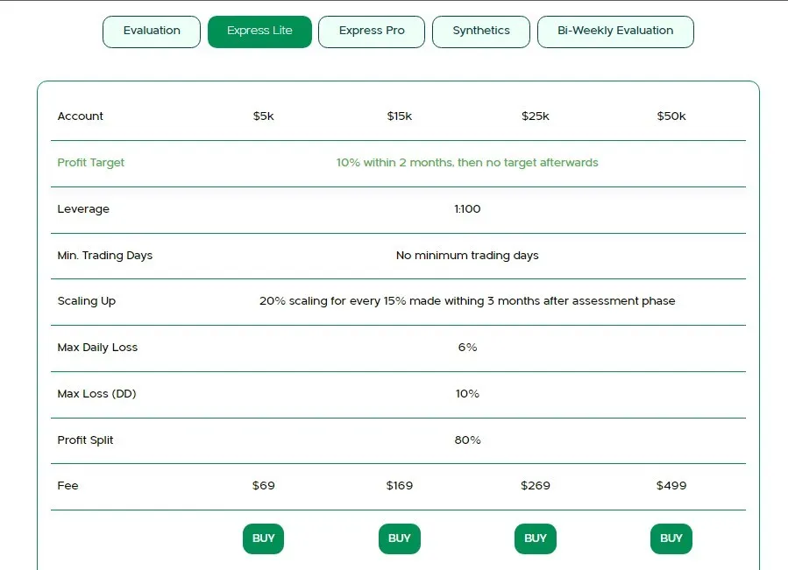Click the $25k column label

click(535, 116)
